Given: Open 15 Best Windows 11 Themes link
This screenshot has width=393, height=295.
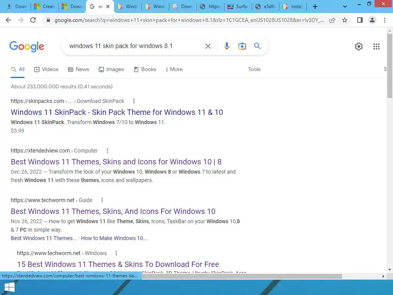Looking at the screenshot, I should coord(118,264).
